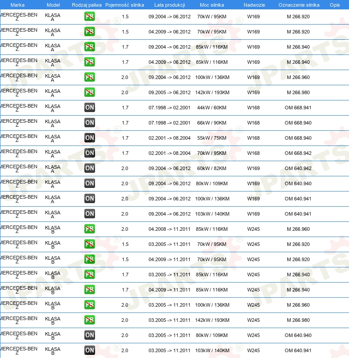Click diesel ON icon in 44kW / 60KM row

[89, 108]
